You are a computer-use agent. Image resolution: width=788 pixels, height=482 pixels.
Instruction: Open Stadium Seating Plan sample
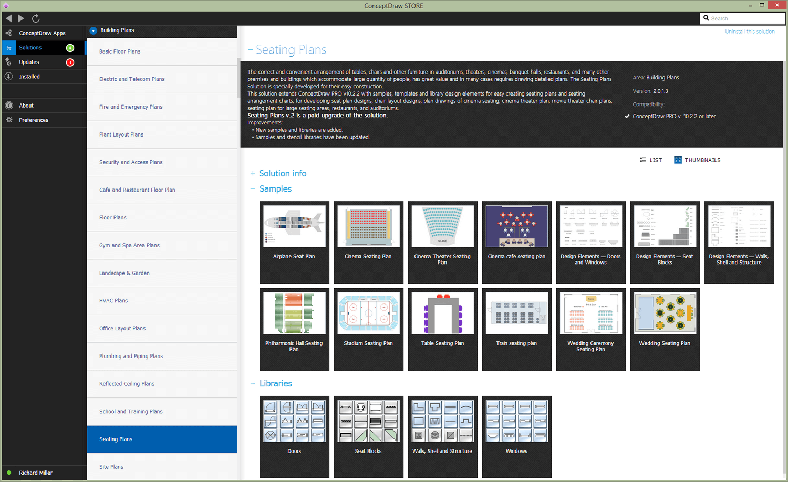368,329
